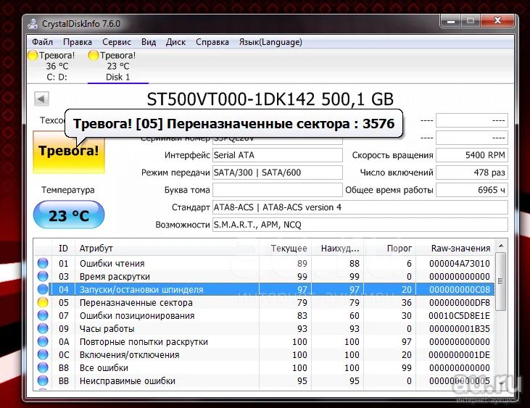Click the yellow status circle for Disk 1
Image resolution: width=530 pixels, height=408 pixels.
tap(94, 55)
